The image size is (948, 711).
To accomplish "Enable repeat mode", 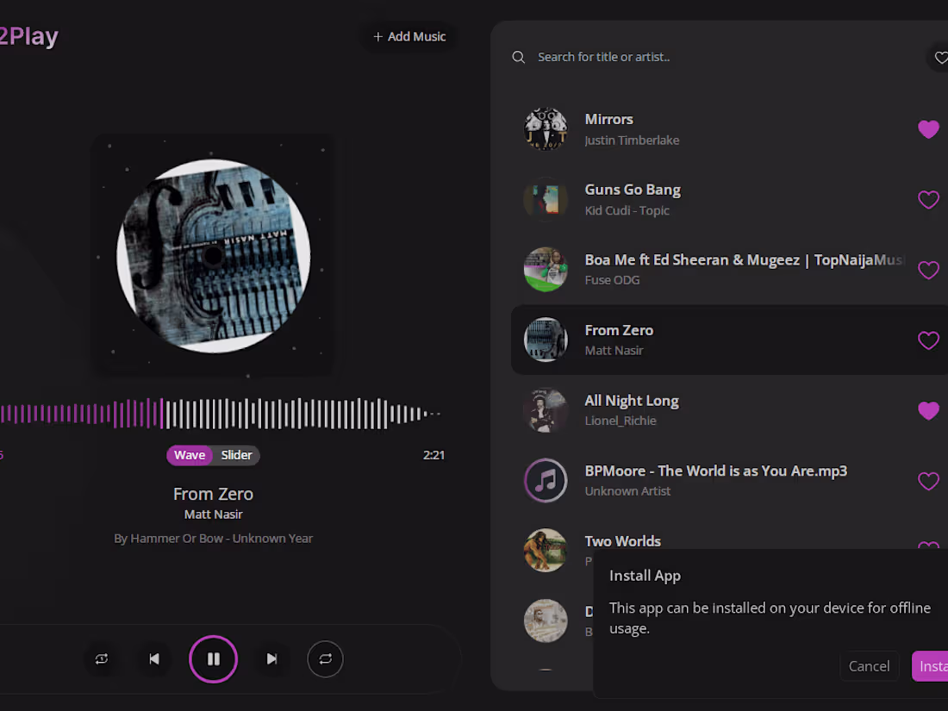I will coord(101,658).
